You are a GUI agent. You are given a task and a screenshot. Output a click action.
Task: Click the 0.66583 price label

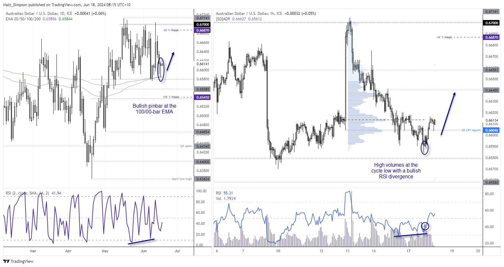(492, 70)
